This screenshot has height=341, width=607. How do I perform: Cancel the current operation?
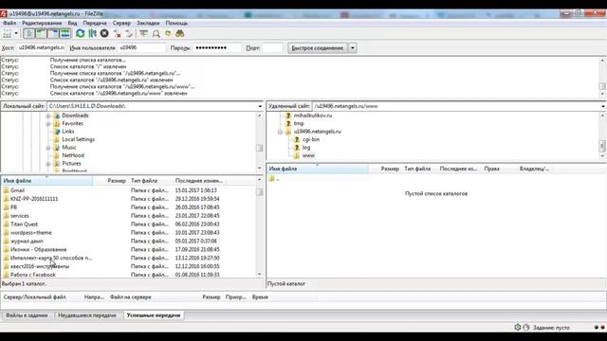pos(104,34)
